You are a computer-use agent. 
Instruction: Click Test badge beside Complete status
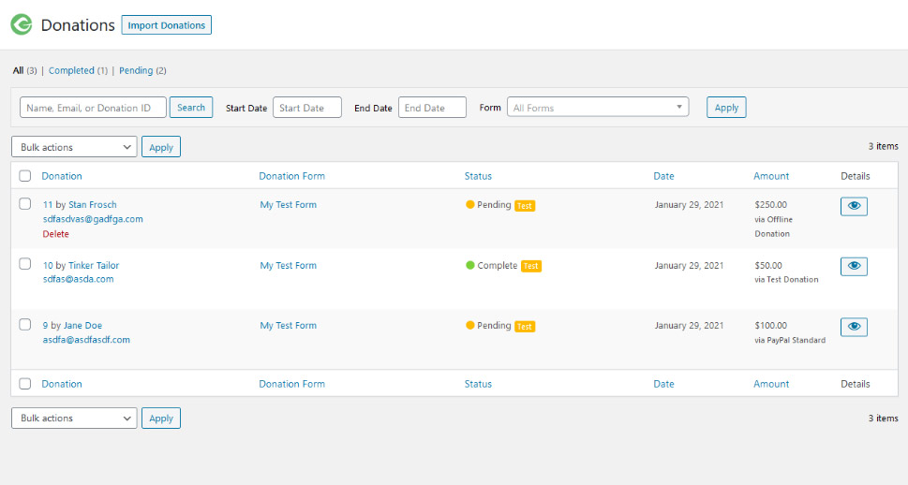(x=531, y=266)
